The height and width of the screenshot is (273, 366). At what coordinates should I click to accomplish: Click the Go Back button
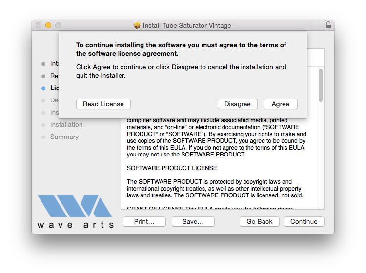259,221
